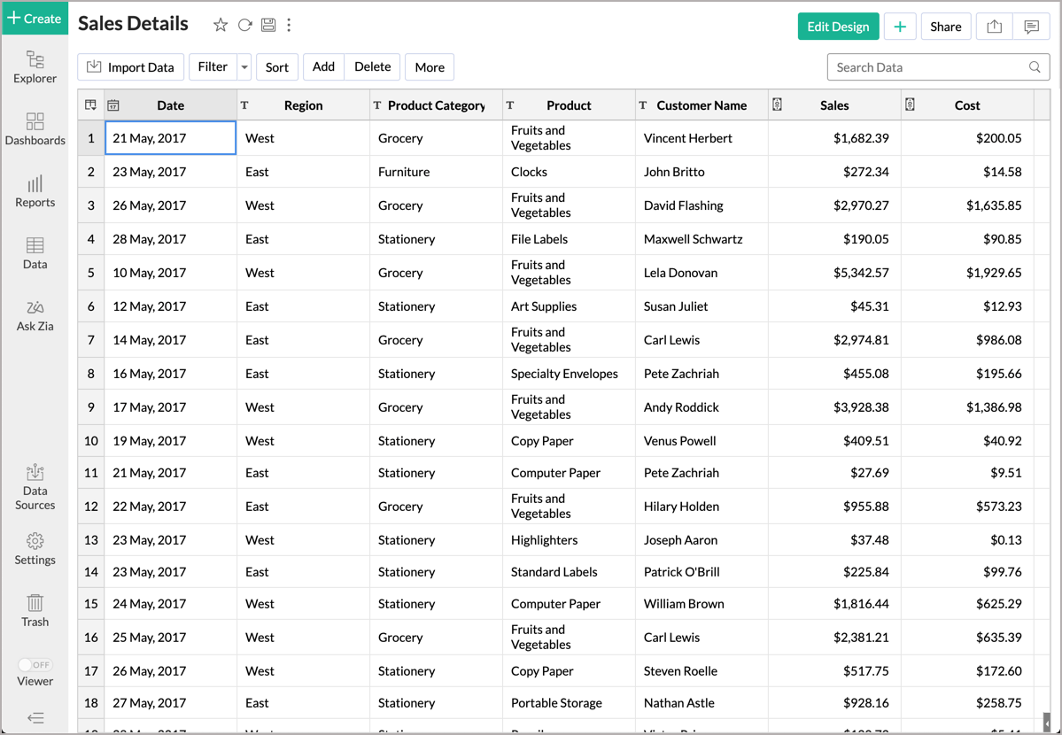Open Trash in left sidebar
This screenshot has width=1062, height=735.
point(35,611)
